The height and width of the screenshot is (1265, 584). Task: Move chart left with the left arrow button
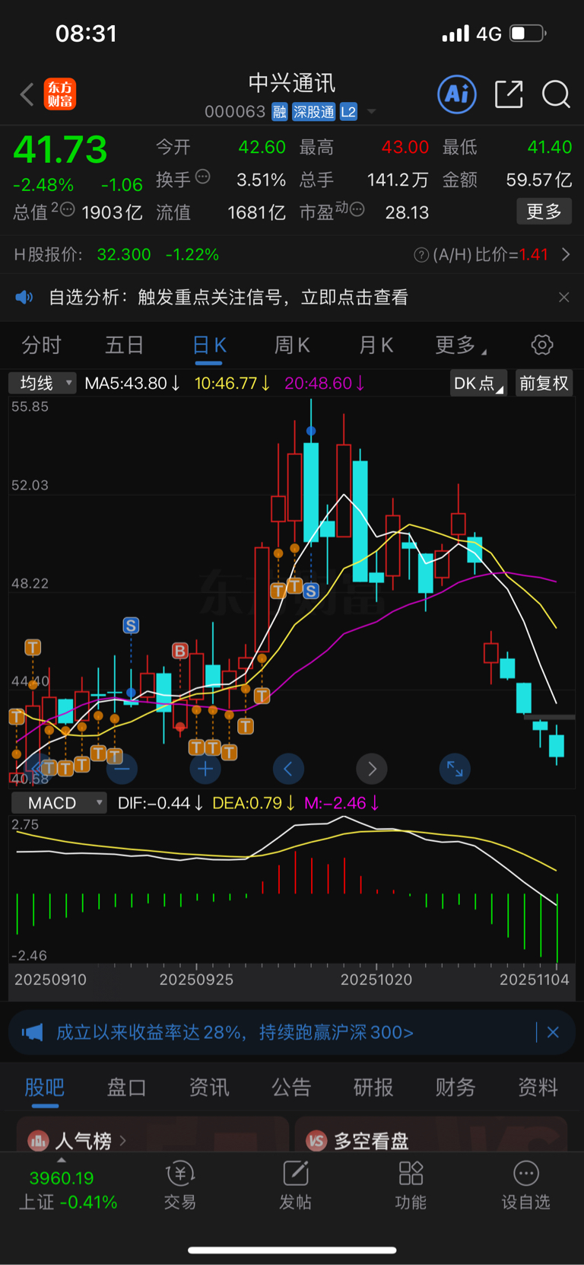(288, 769)
